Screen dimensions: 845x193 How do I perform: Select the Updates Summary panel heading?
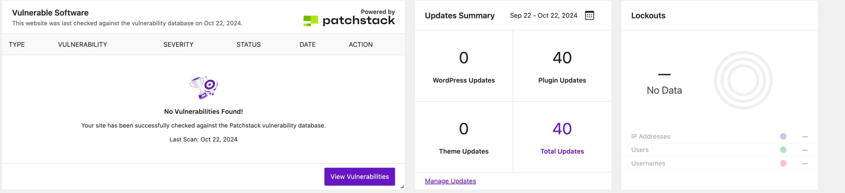tap(459, 15)
